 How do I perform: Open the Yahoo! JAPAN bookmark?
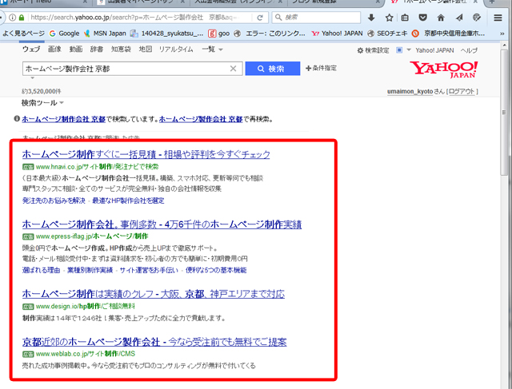click(x=338, y=34)
